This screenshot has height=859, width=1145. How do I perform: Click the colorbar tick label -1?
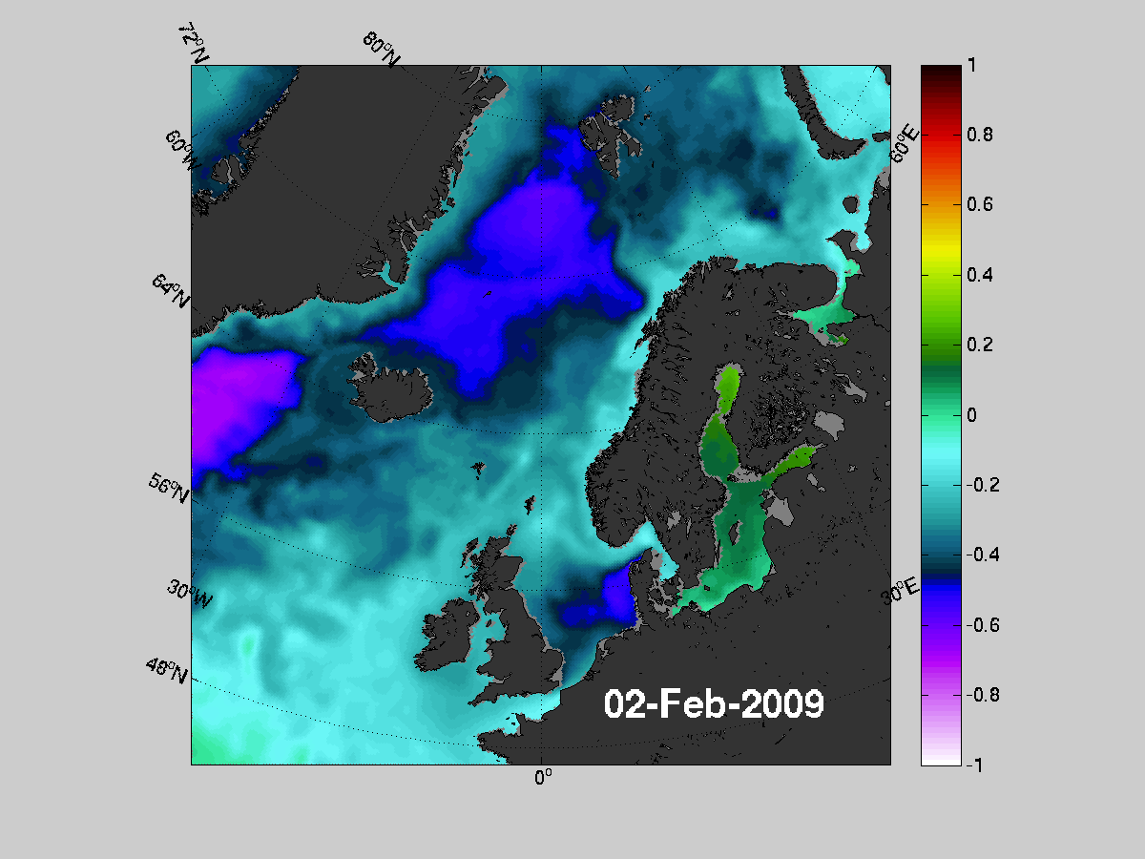click(973, 765)
